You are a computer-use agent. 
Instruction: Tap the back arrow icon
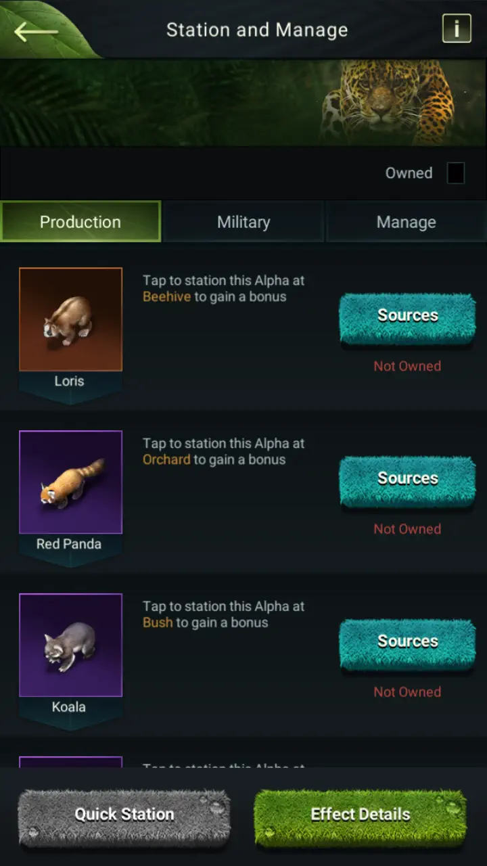pyautogui.click(x=36, y=30)
